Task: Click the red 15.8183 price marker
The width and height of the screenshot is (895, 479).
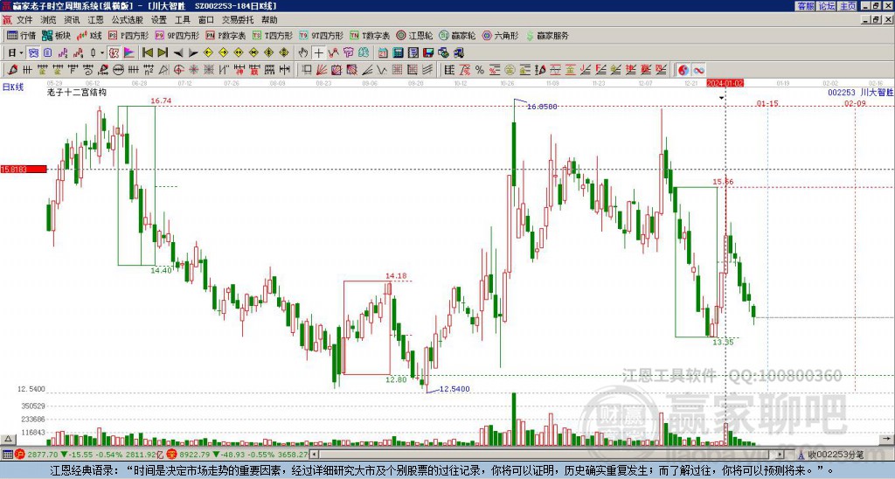Action: click(x=24, y=169)
